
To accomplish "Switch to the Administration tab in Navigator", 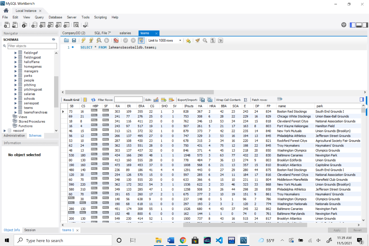I will click(14, 135).
